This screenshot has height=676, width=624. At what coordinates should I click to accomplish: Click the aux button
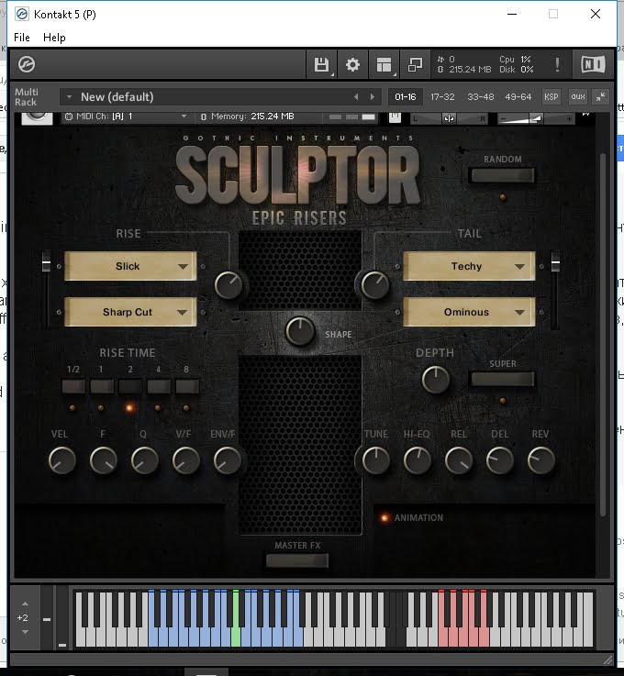pyautogui.click(x=578, y=96)
